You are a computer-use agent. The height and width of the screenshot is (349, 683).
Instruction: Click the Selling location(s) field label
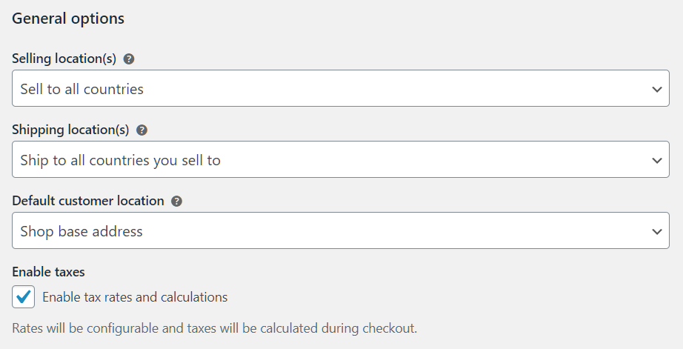pyautogui.click(x=64, y=59)
